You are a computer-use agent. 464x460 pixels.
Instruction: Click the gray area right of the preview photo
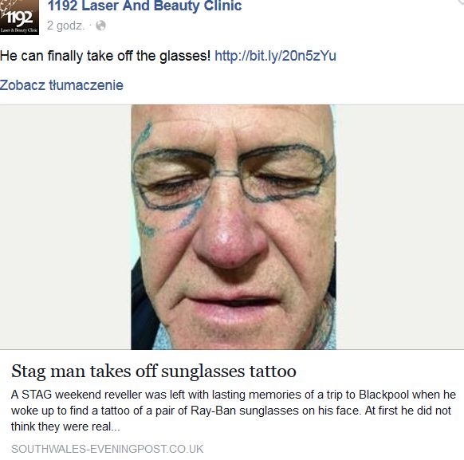point(400,227)
